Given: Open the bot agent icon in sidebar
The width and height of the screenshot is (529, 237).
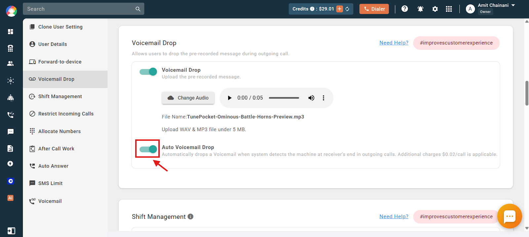Looking at the screenshot, I should pos(11,98).
